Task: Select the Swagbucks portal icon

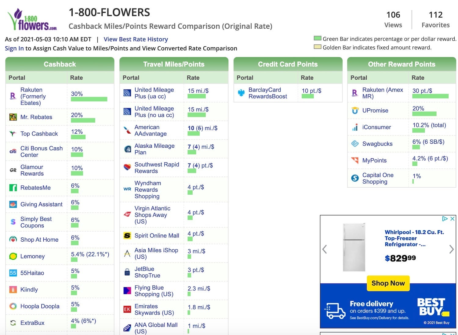Action: coord(354,144)
